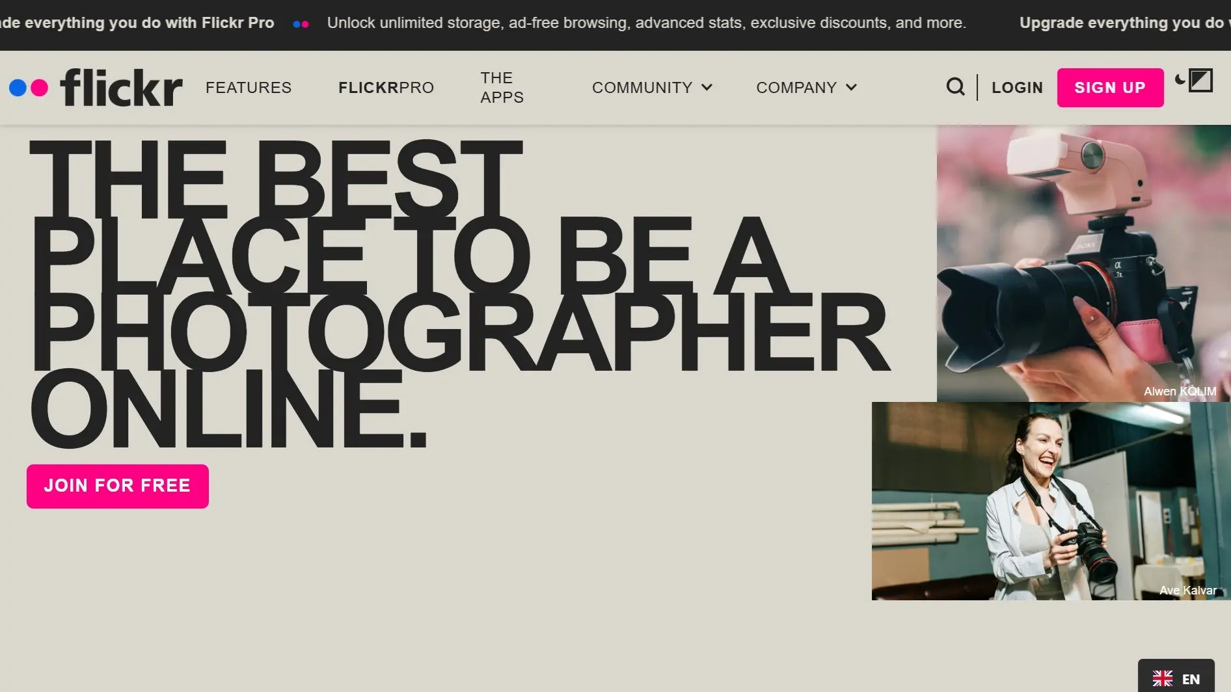Click the Alwen KQLIM photo credit
Image resolution: width=1231 pixels, height=692 pixels.
tap(1180, 392)
